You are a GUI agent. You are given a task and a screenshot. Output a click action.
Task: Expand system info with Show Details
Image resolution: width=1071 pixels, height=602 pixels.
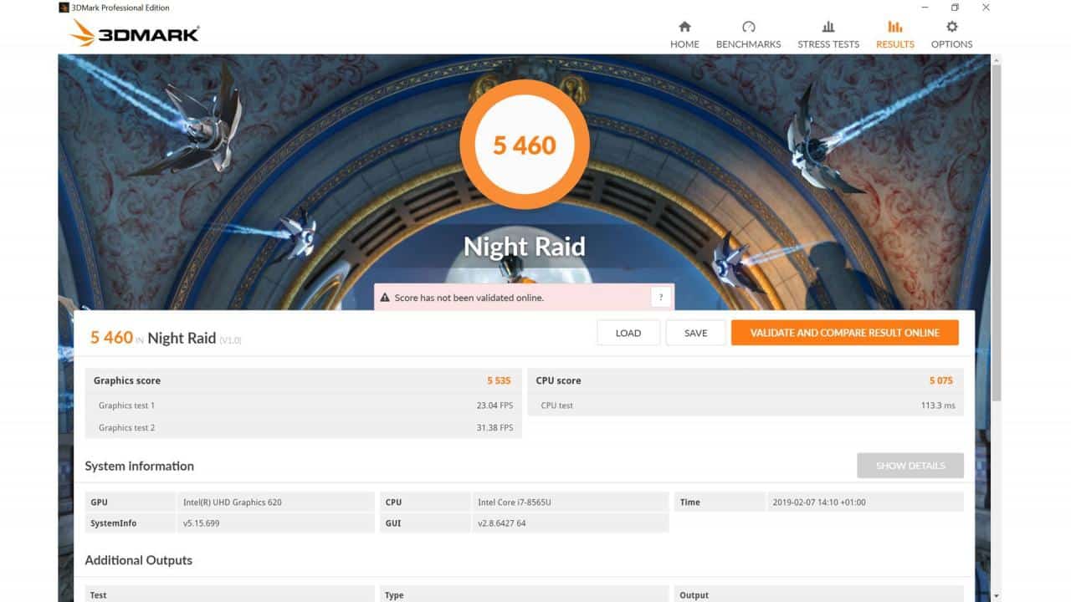pyautogui.click(x=910, y=466)
